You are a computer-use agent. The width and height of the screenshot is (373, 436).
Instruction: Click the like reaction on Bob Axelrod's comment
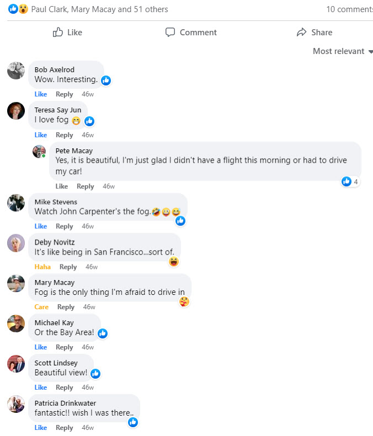tap(106, 80)
